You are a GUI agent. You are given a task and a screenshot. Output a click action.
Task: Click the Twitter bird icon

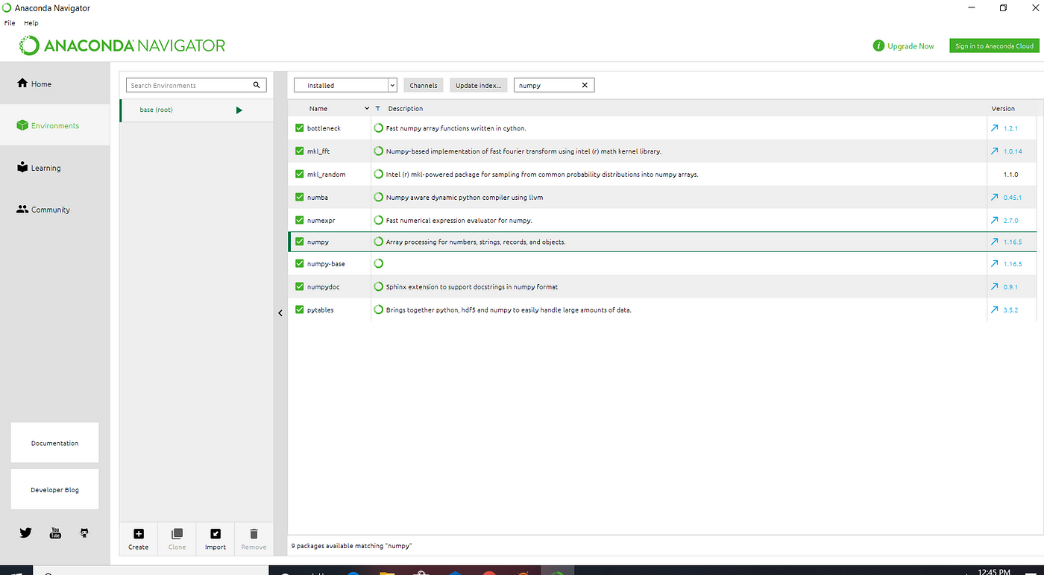pos(25,532)
